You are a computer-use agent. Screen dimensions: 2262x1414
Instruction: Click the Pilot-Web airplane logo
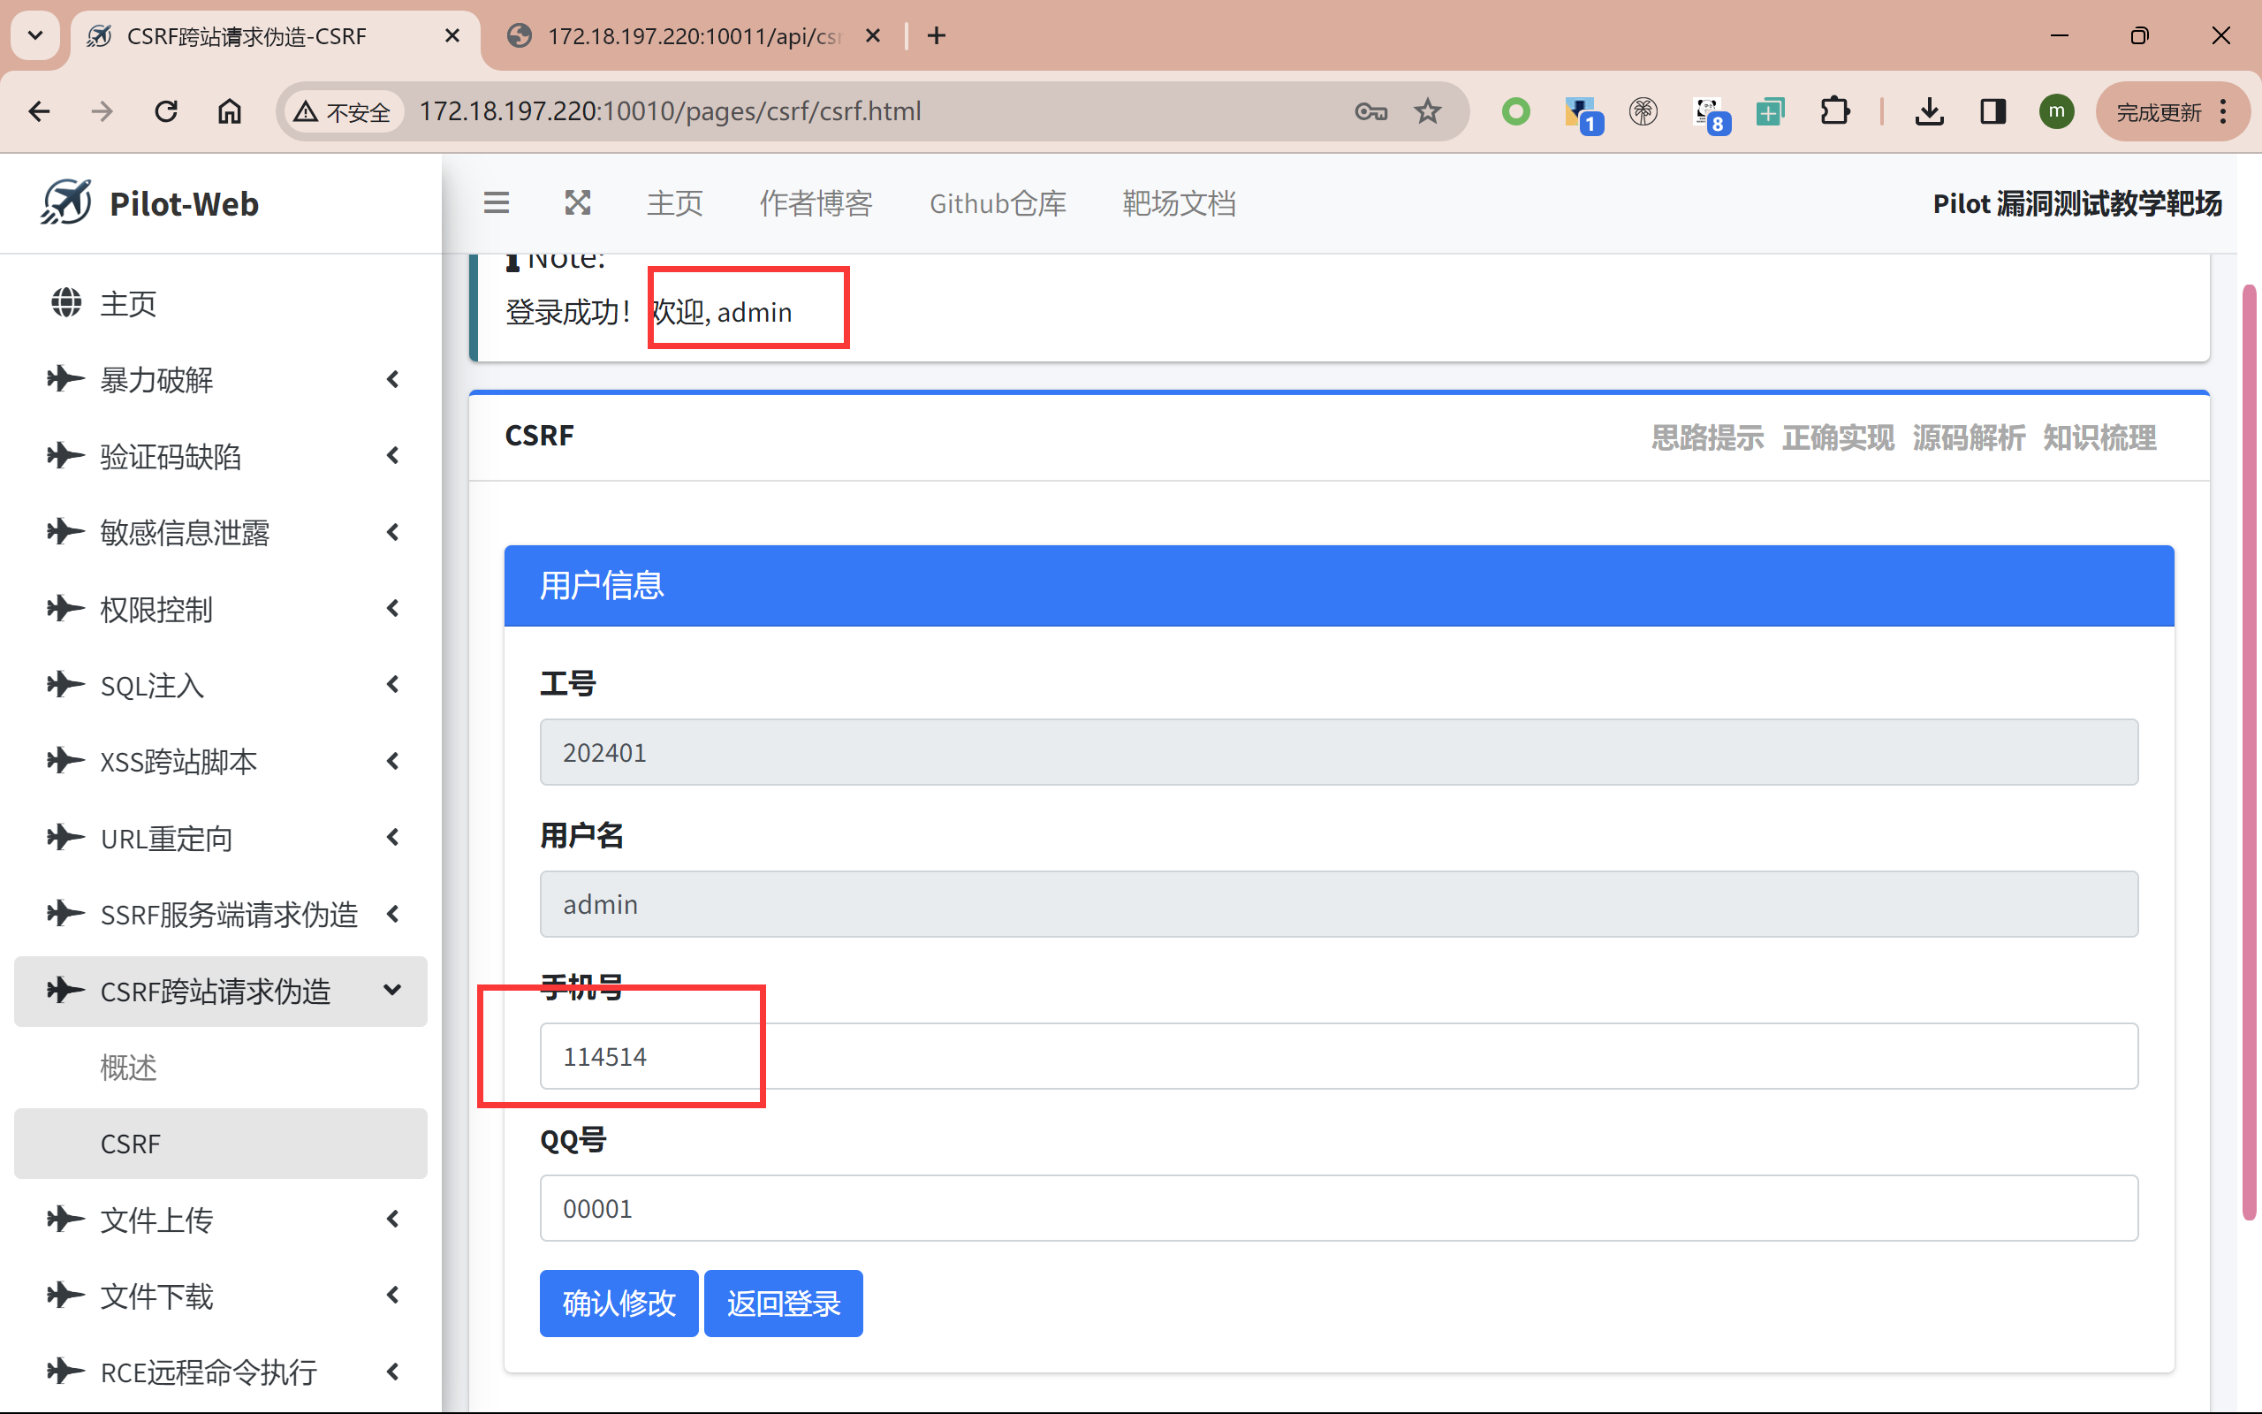click(x=65, y=202)
